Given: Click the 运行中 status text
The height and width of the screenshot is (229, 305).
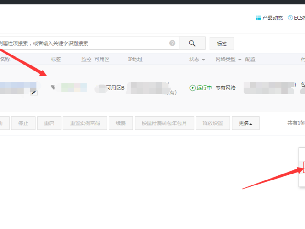Looking at the screenshot, I should tap(204, 88).
